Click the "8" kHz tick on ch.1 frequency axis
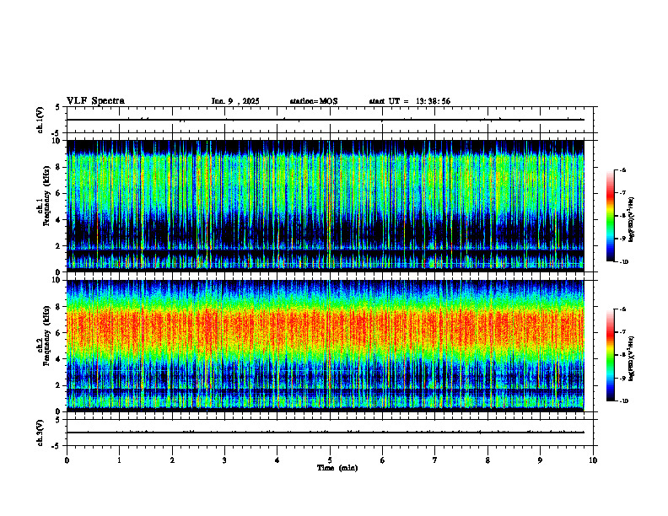Image resolution: width=668 pixels, height=516 pixels. click(58, 167)
